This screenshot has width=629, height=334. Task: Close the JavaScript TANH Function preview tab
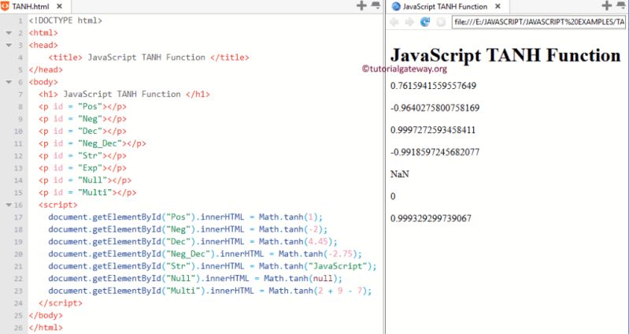coord(498,6)
